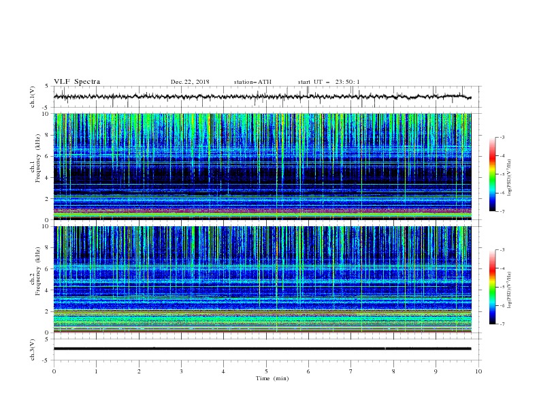This screenshot has height=417, width=539.
Task: Click the ch.2 "Frequency (kHz)" axis label
Action: point(38,271)
